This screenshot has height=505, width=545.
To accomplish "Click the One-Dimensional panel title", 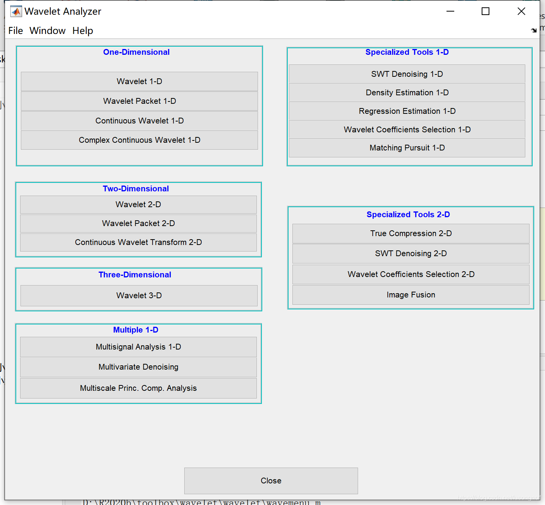I will coord(136,52).
